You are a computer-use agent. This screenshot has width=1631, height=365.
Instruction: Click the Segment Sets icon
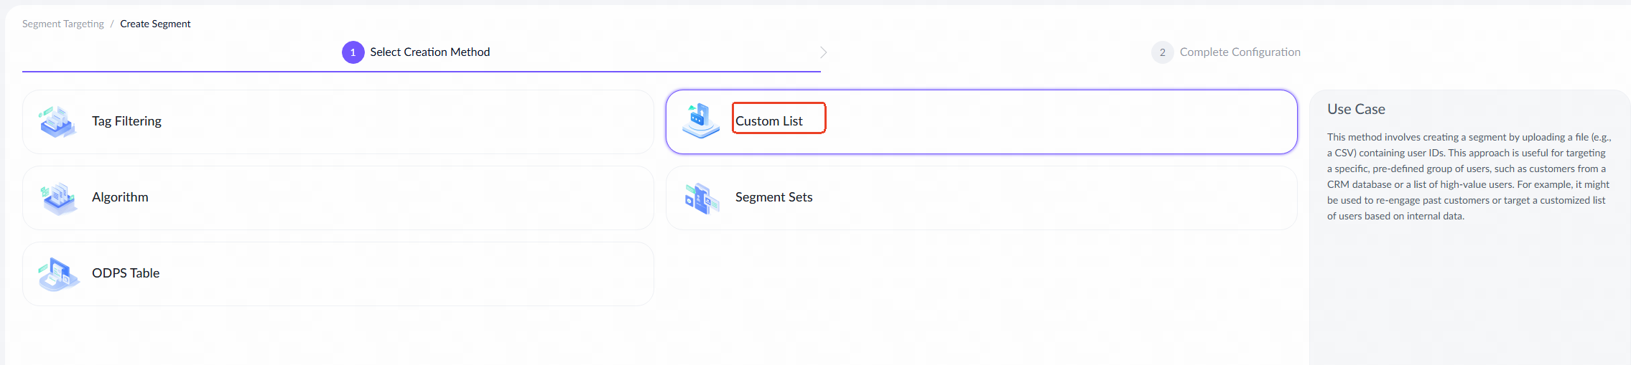(701, 198)
